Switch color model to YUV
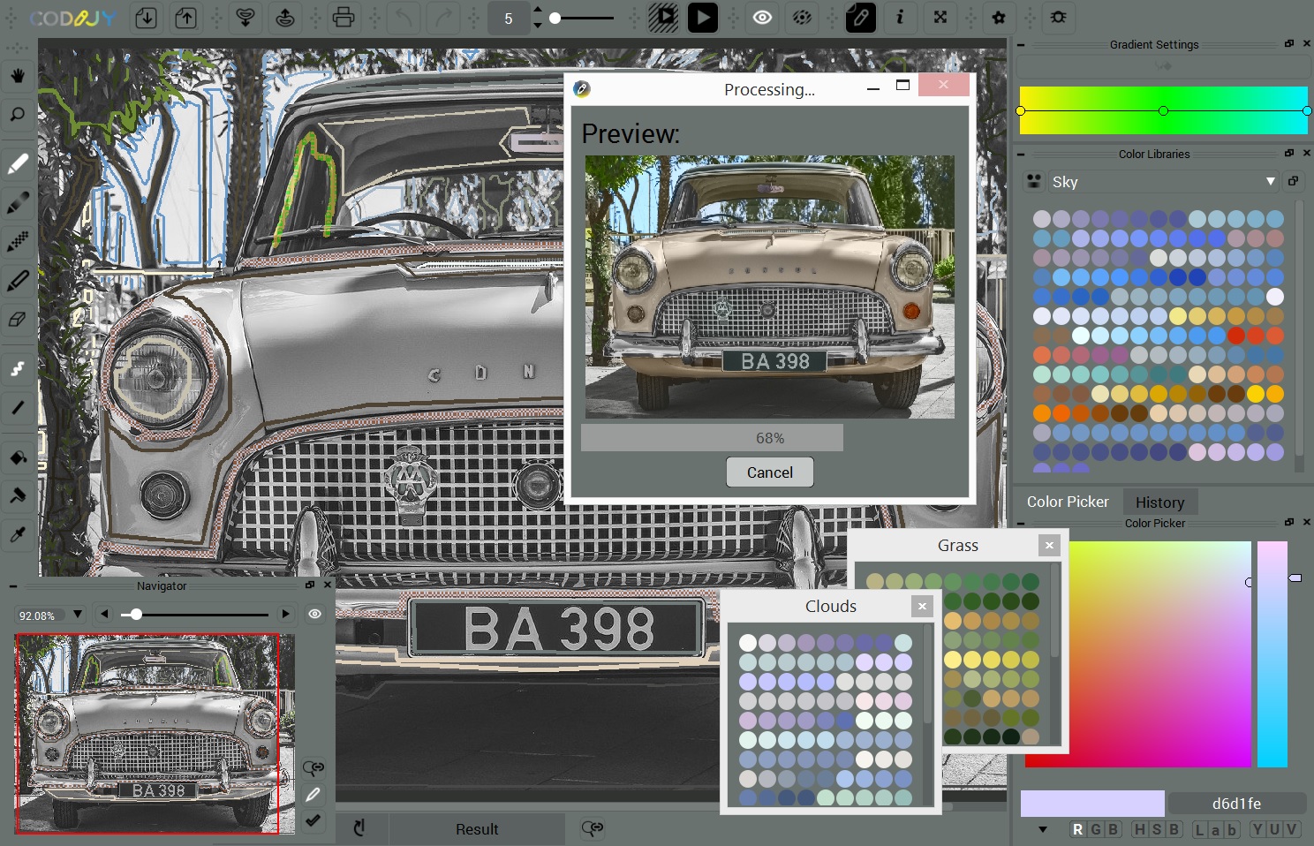 1275,829
